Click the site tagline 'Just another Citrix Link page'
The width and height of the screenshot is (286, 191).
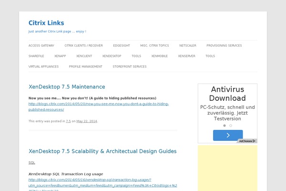click(57, 32)
